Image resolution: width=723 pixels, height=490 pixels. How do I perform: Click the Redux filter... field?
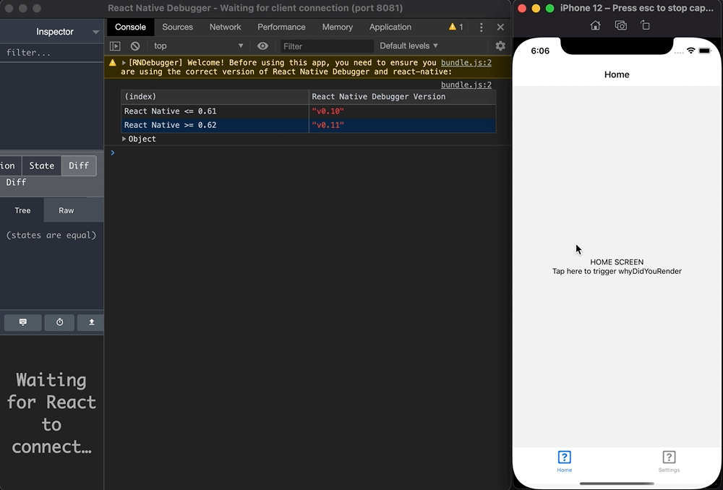(x=51, y=53)
